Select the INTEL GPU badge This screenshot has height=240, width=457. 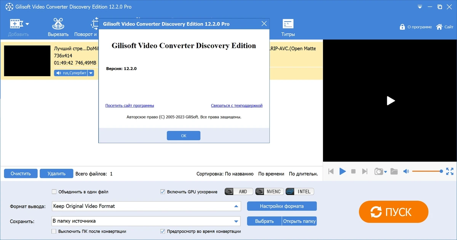[x=300, y=192]
